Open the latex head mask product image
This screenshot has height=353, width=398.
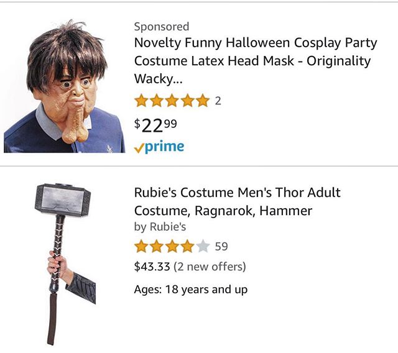click(64, 87)
